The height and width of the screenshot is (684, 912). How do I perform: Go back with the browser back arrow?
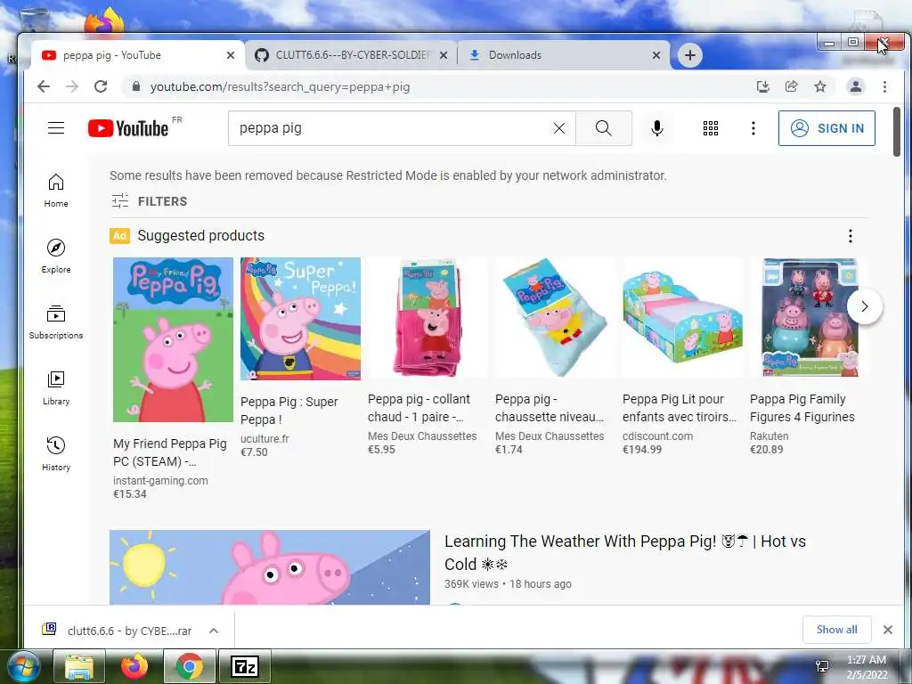[x=44, y=86]
